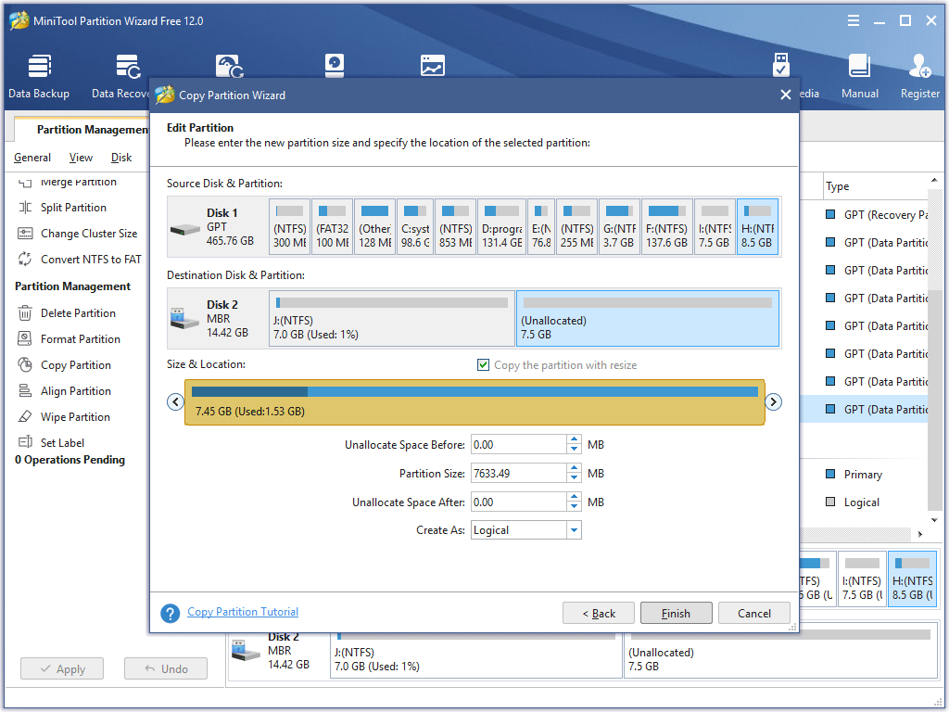The image size is (949, 712).
Task: Select D:progra 131.4 GB source partition
Action: (x=501, y=227)
